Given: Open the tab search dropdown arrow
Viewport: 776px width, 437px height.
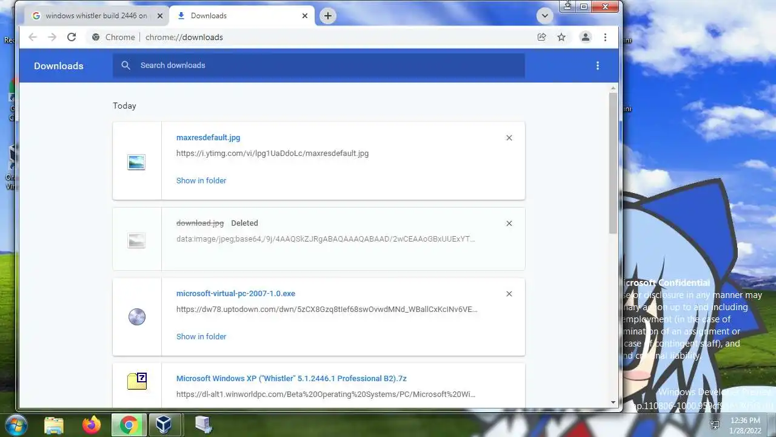Looking at the screenshot, I should (544, 16).
